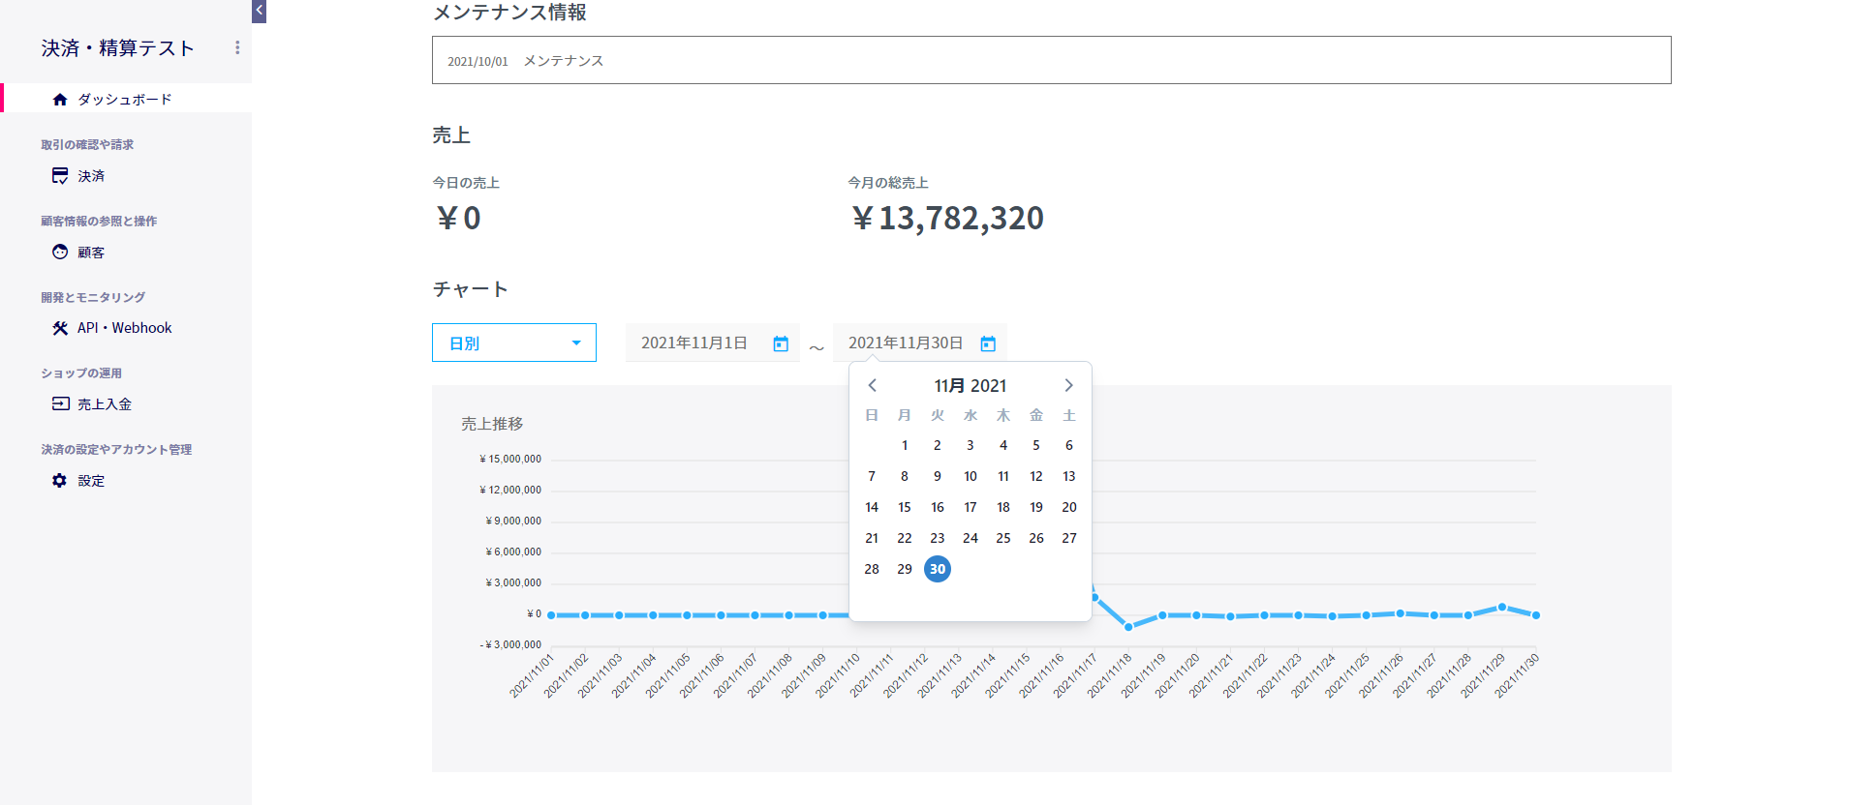Viewport: 1849px width, 805px height.
Task: Open the API・Webhook menu item
Action: (x=124, y=328)
